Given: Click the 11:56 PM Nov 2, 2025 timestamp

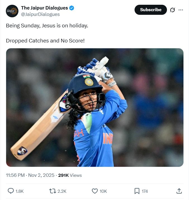Looking at the screenshot, I should 30,175.
